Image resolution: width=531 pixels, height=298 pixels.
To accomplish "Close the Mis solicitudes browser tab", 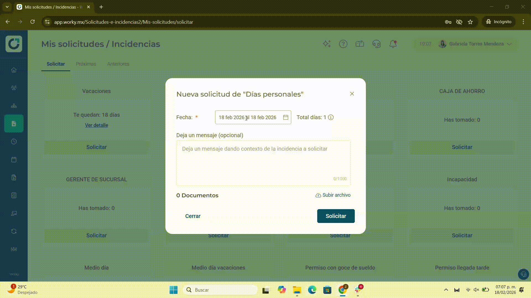I will [x=88, y=7].
